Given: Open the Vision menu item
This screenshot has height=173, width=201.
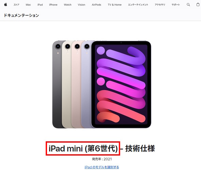Looking at the screenshot, I should click(x=81, y=5).
